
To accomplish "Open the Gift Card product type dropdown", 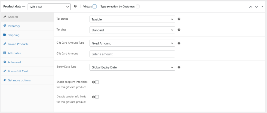I will [x=49, y=7].
